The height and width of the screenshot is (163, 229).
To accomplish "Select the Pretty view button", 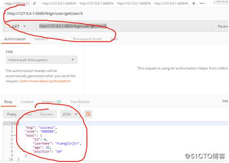I will [11, 114].
